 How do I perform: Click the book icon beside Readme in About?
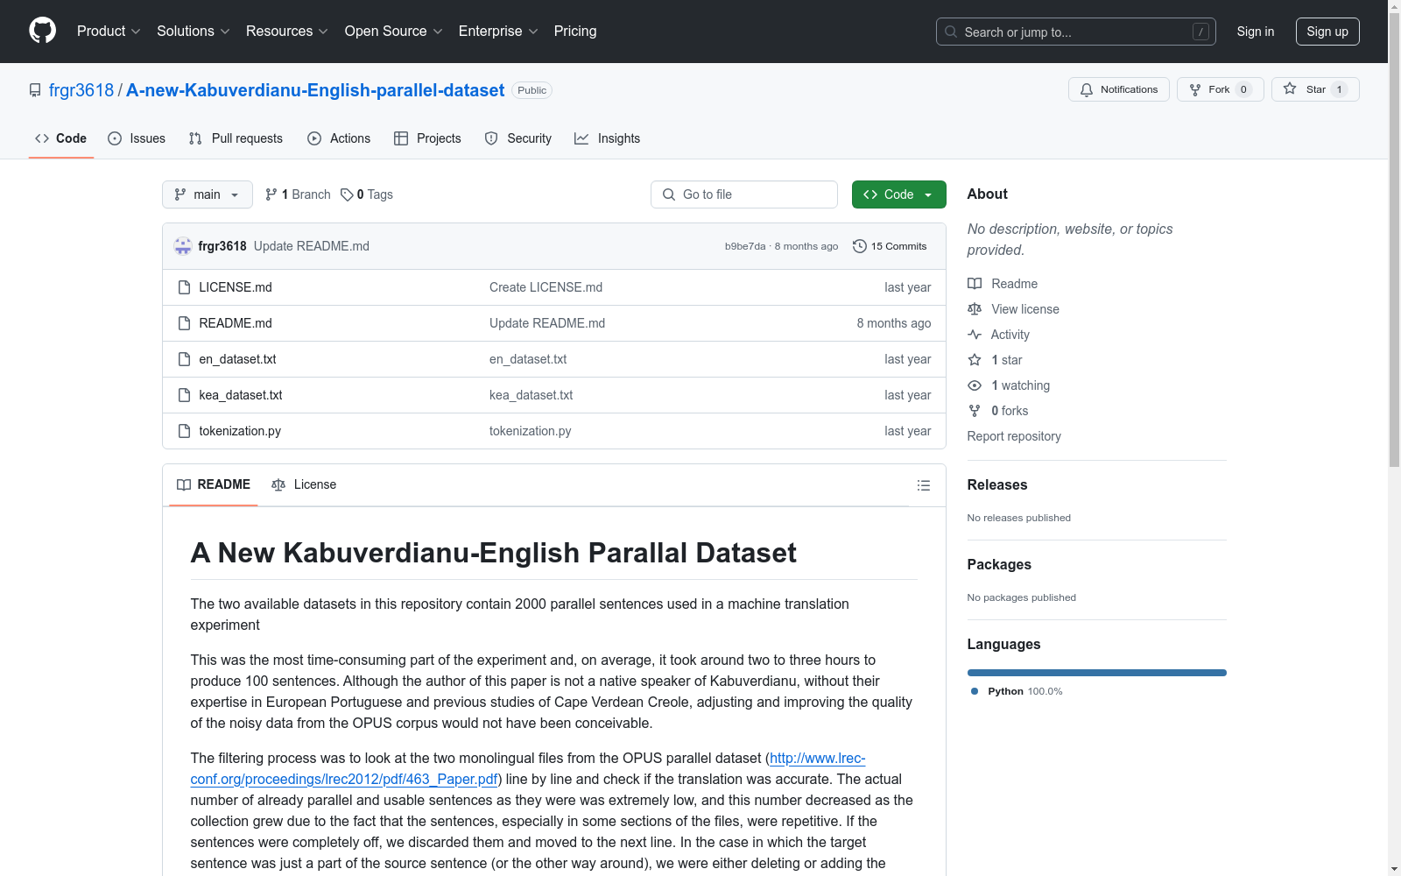pos(975,284)
